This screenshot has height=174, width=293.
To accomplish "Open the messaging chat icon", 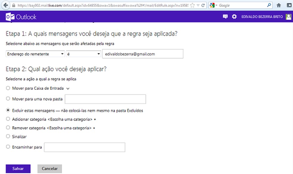I will tap(225, 17).
